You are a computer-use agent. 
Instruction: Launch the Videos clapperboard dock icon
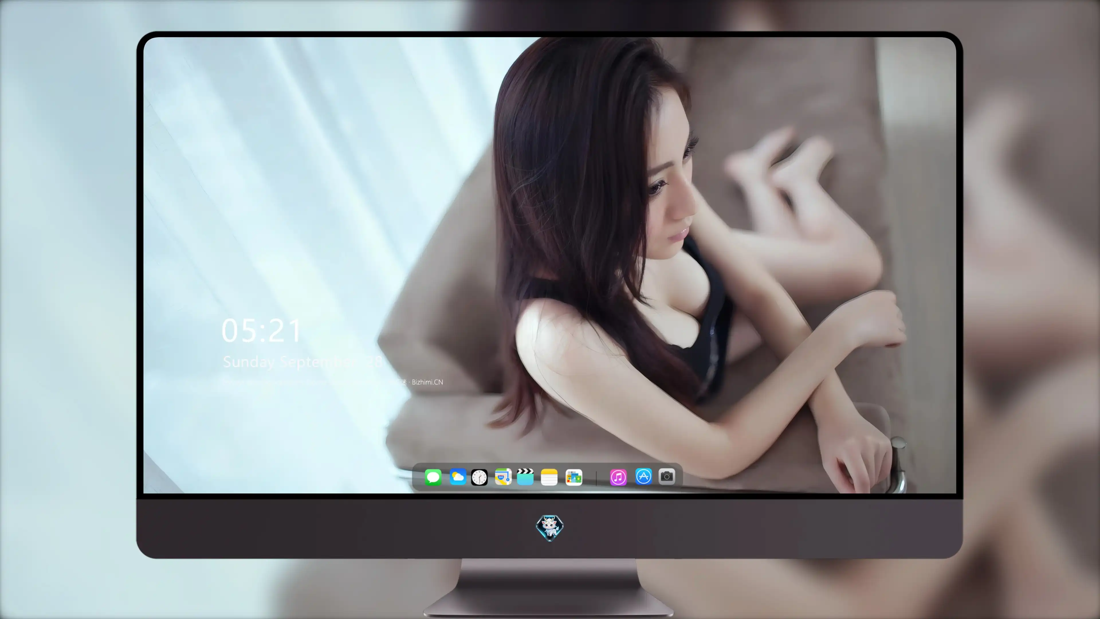pos(525,477)
